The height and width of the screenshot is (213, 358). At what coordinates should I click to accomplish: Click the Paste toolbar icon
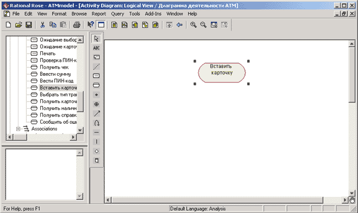click(63, 25)
